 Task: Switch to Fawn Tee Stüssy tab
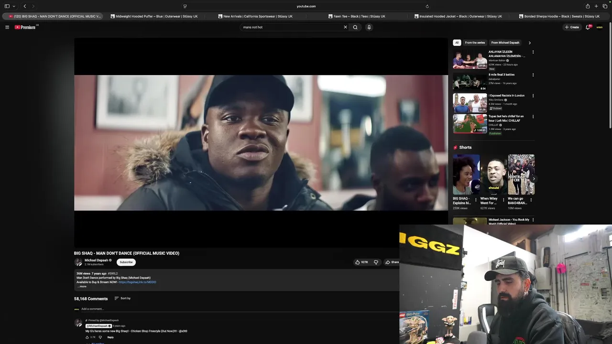(357, 16)
